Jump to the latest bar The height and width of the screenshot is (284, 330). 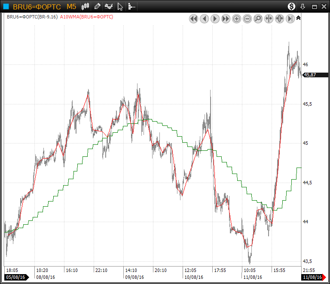(290, 19)
